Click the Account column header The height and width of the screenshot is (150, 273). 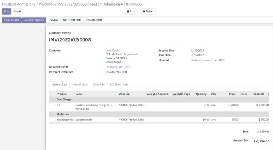click(x=132, y=94)
